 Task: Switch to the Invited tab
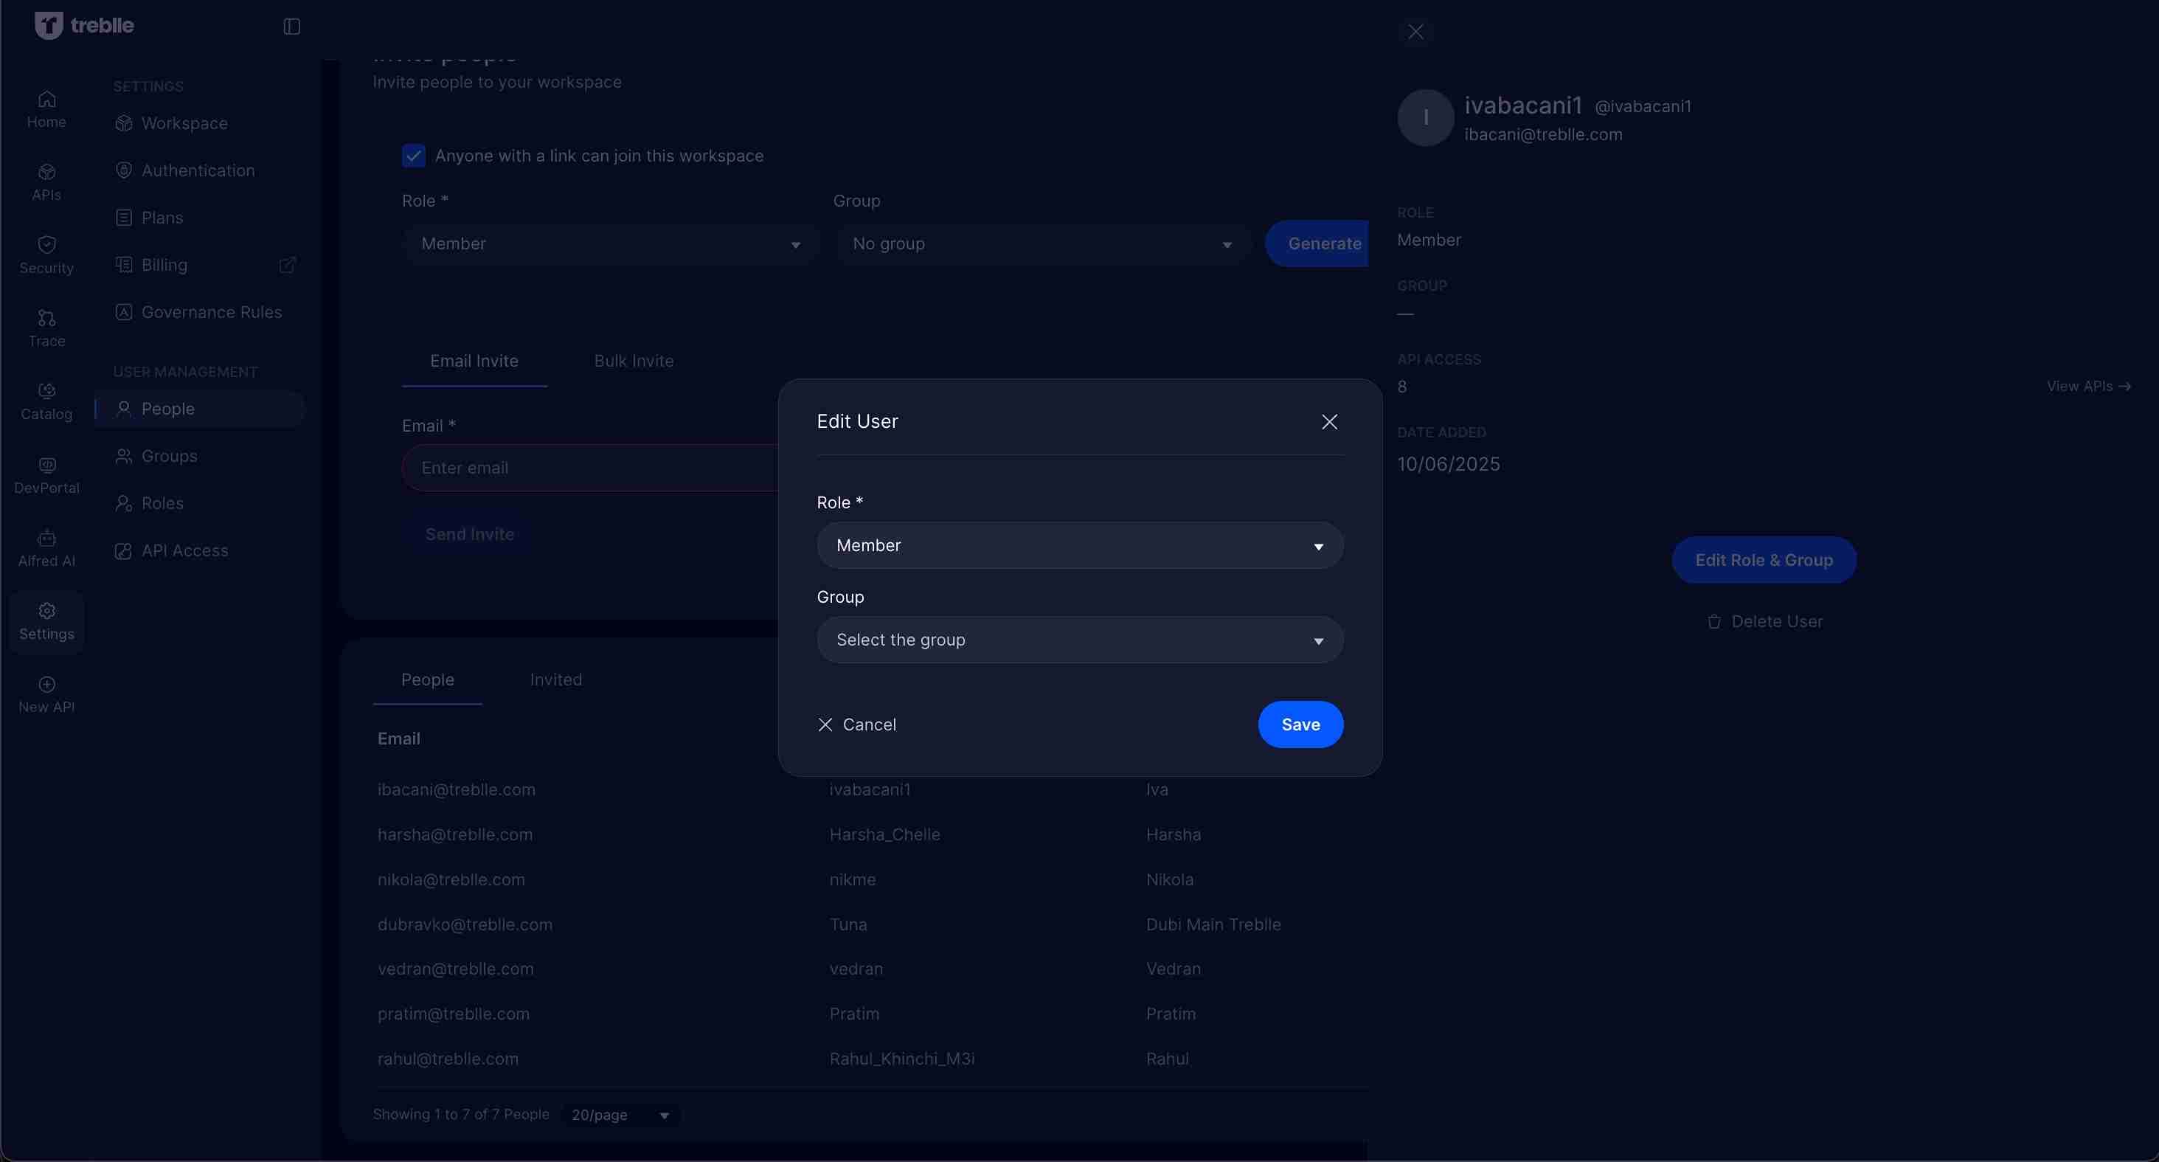pos(555,680)
